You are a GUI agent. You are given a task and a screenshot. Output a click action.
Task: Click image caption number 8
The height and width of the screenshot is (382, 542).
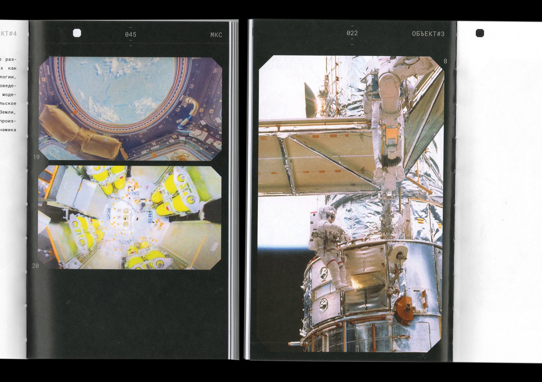click(446, 61)
